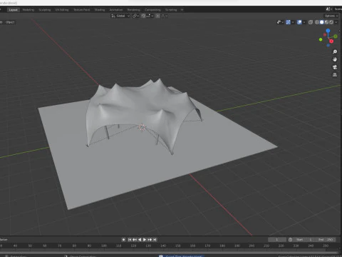Click the End frame field

326,239
